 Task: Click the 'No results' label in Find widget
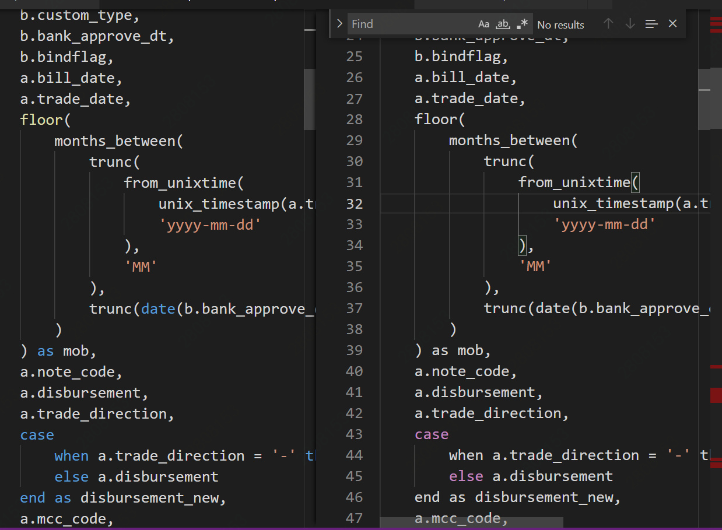point(560,24)
